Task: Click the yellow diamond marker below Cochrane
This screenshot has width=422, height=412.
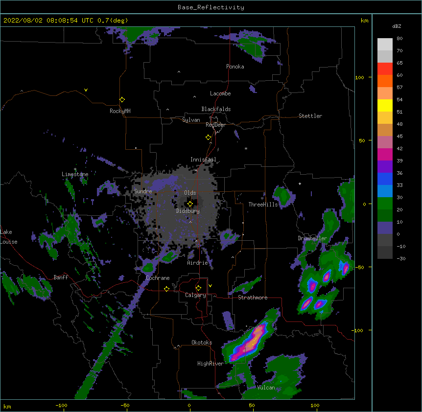Action: pyautogui.click(x=166, y=289)
